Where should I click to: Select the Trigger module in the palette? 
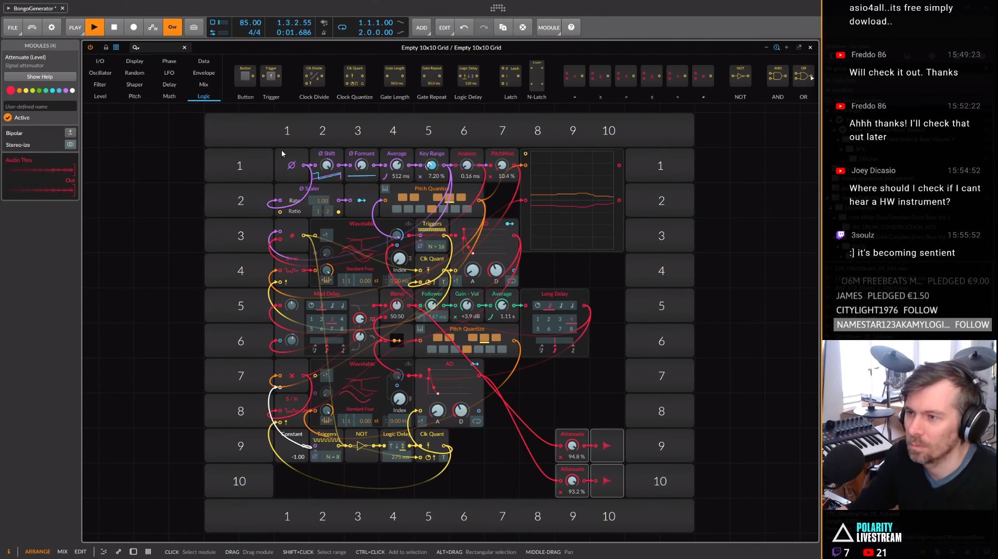(x=271, y=76)
